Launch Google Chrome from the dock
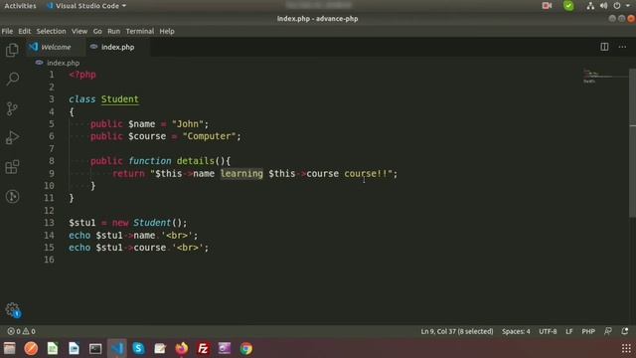 [245, 348]
